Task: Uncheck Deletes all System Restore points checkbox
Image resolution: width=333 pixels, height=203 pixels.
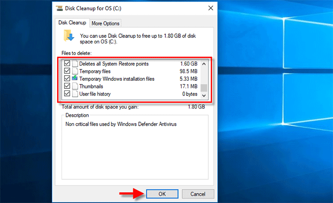Action: click(x=67, y=63)
